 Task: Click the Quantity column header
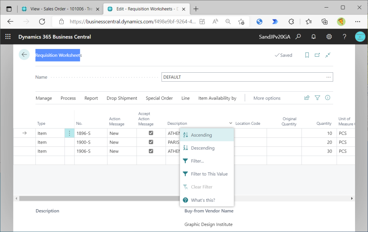(x=324, y=123)
